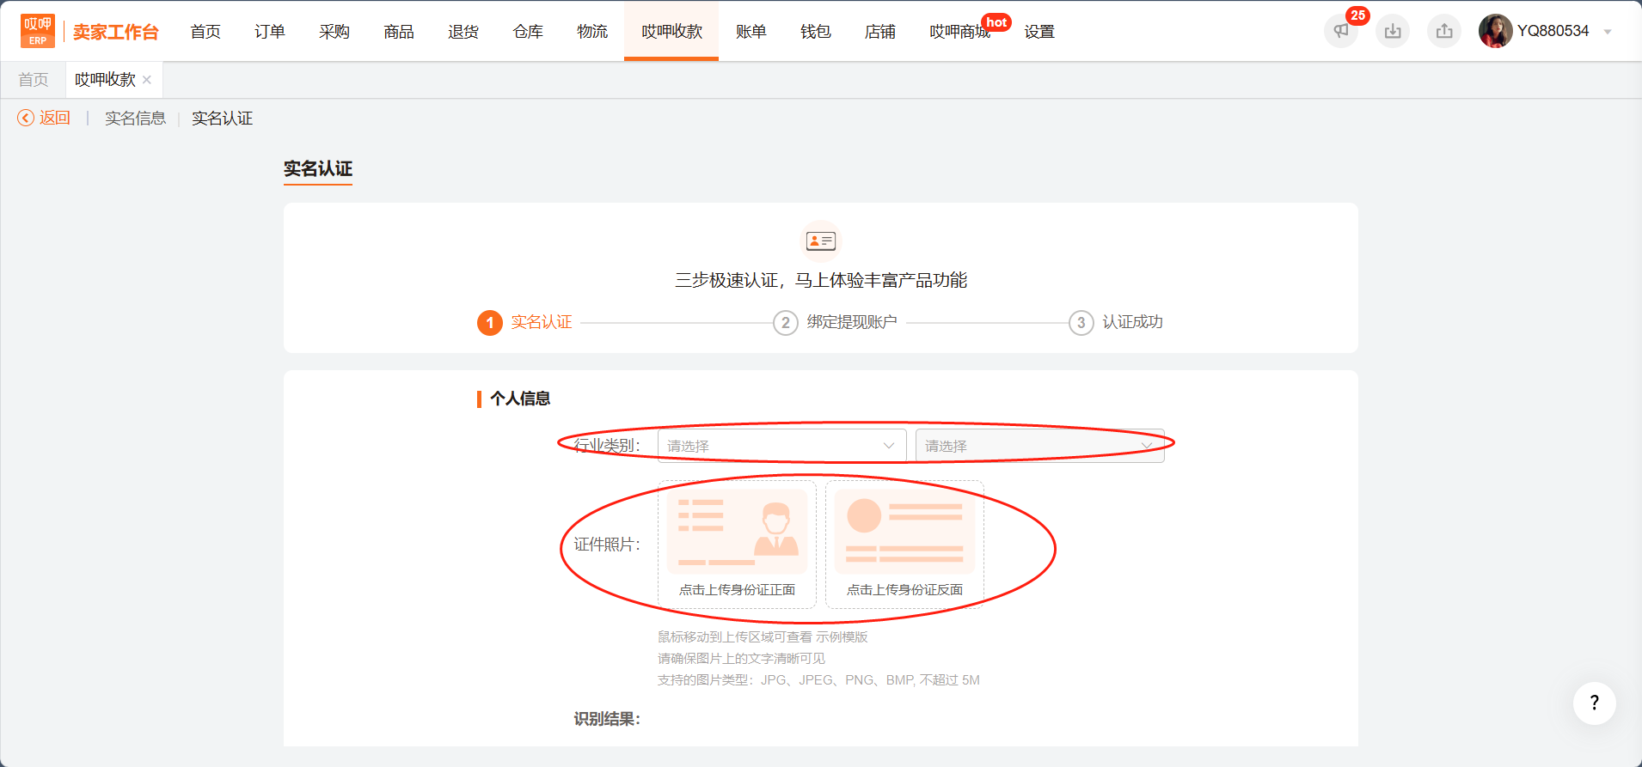Open the 采购 menu
This screenshot has height=767, width=1642.
pyautogui.click(x=334, y=32)
